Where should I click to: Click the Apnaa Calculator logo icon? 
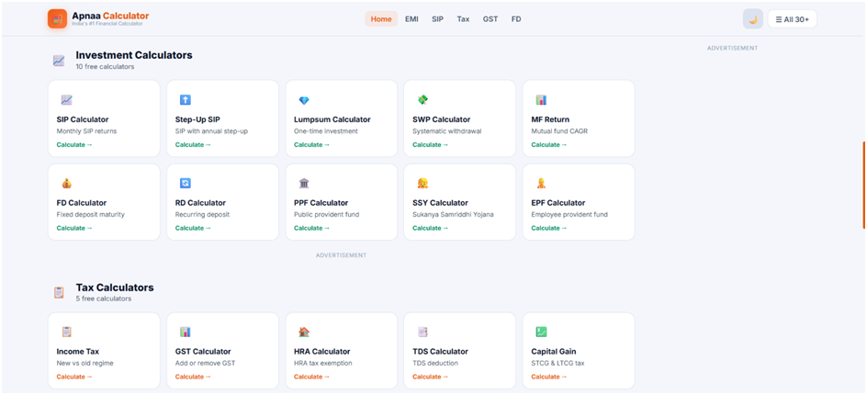58,18
